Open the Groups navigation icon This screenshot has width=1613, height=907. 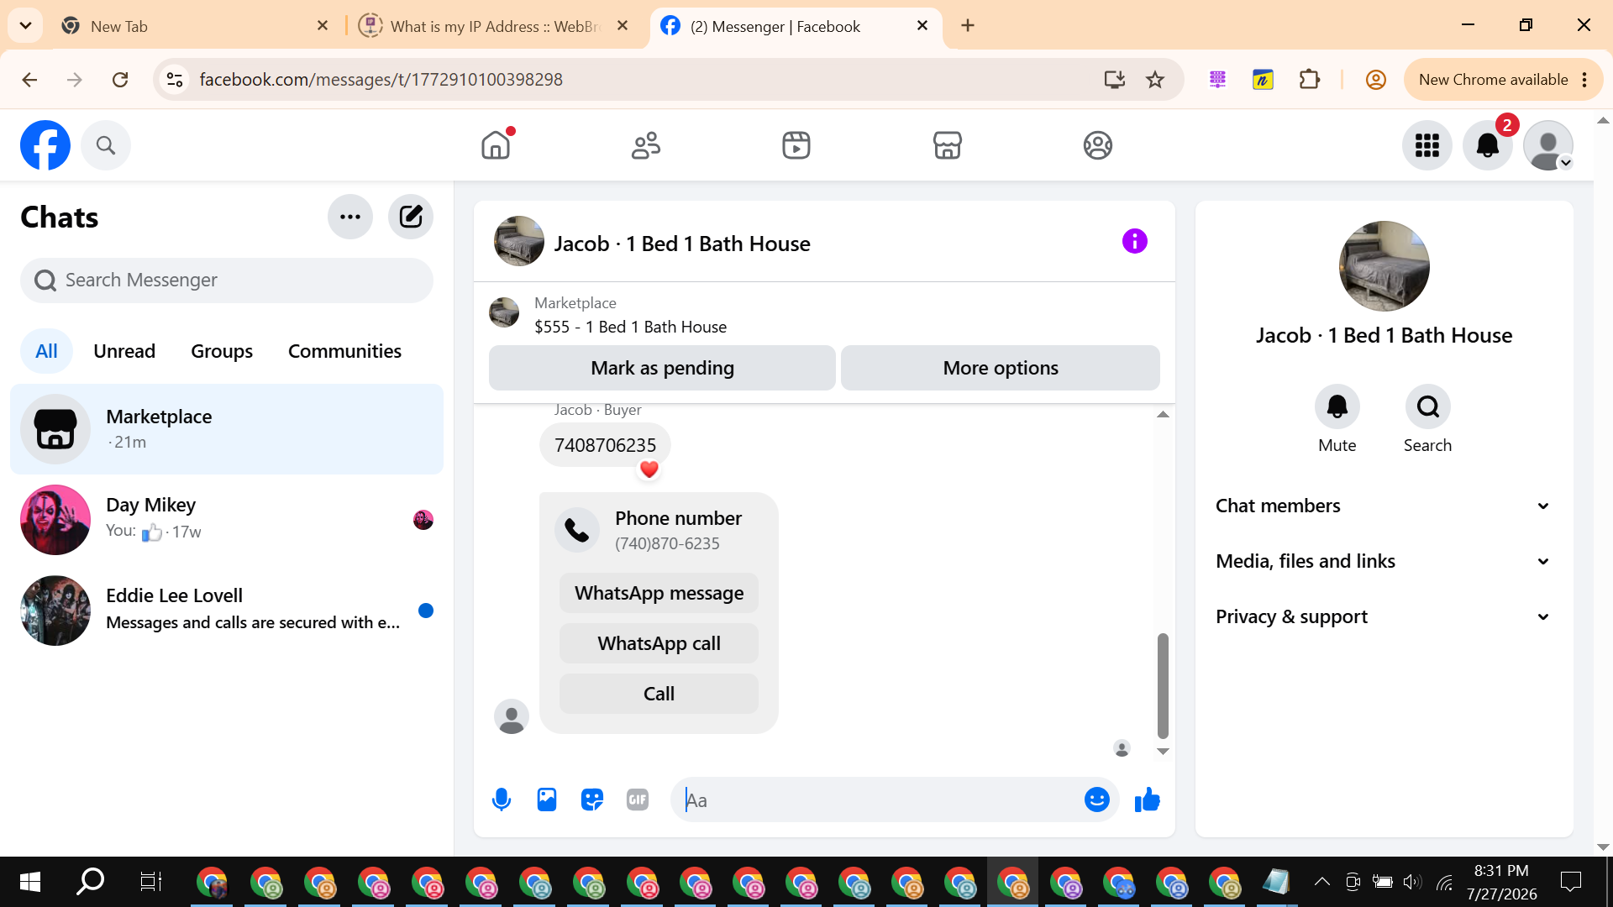(x=1098, y=145)
